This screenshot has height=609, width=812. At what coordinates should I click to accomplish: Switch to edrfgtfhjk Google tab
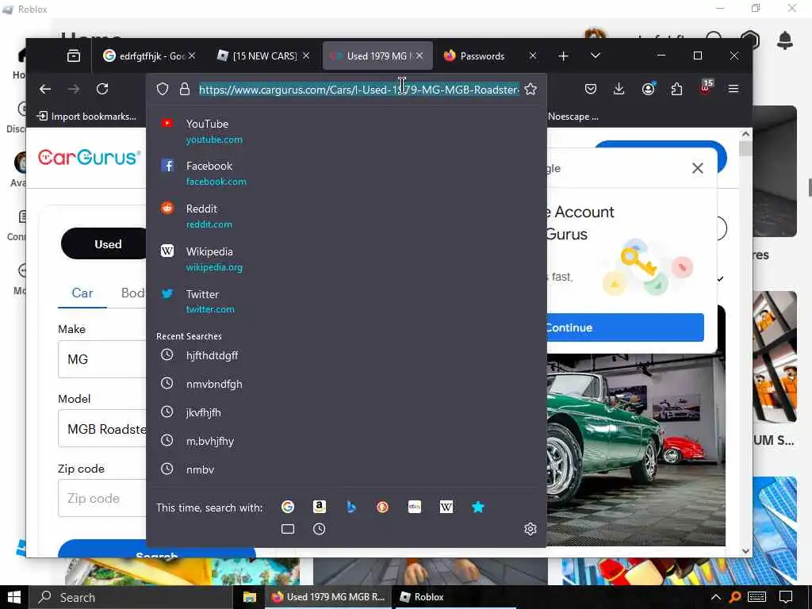(x=148, y=56)
